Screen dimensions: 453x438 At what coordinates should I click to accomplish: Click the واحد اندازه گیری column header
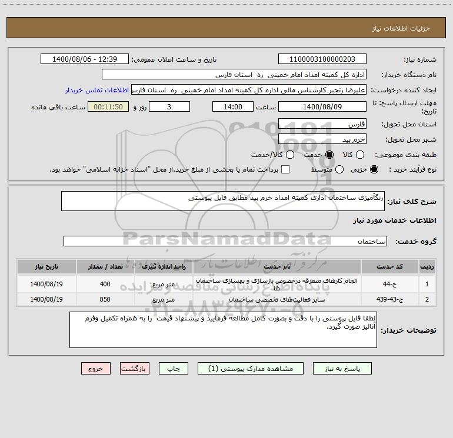[x=164, y=266]
